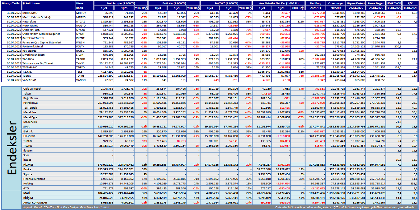The height and width of the screenshot is (210, 419).
Task: Select the "Net Satışlar (1.000 TL)" header
Action: point(121,3)
